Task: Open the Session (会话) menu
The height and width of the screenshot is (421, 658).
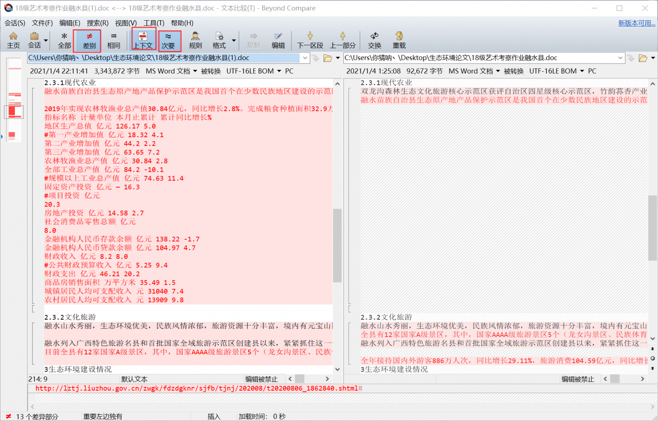Action: click(x=15, y=23)
